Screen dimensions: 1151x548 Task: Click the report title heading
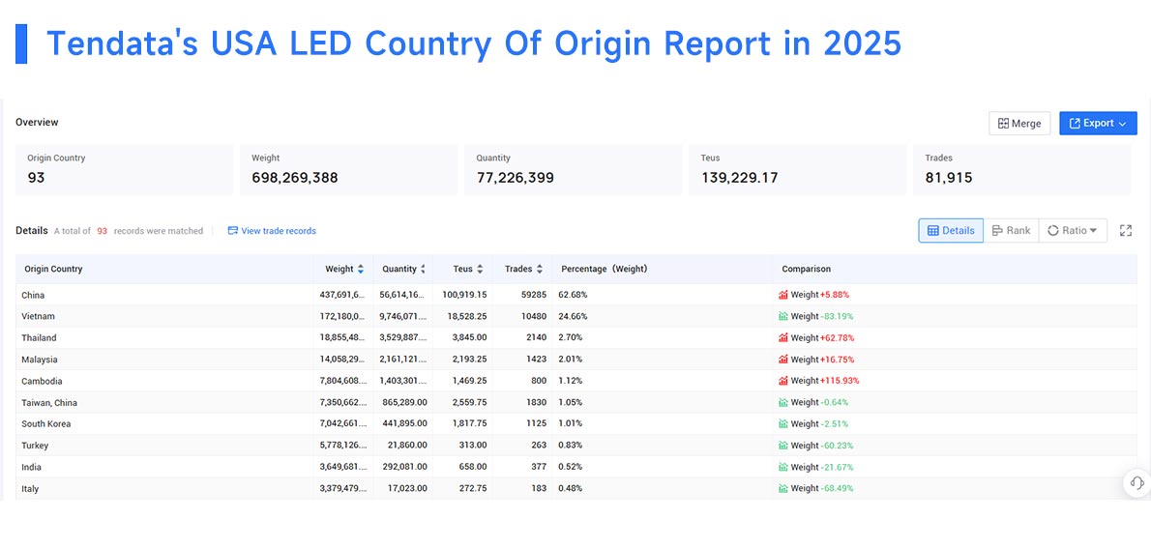474,44
